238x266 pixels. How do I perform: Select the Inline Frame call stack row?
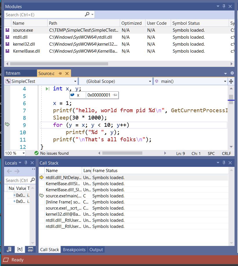click(x=134, y=202)
